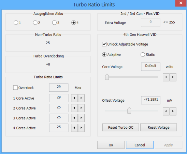Increase the 4 Cores Active ratio
The height and width of the screenshot is (154, 187).
click(x=81, y=128)
